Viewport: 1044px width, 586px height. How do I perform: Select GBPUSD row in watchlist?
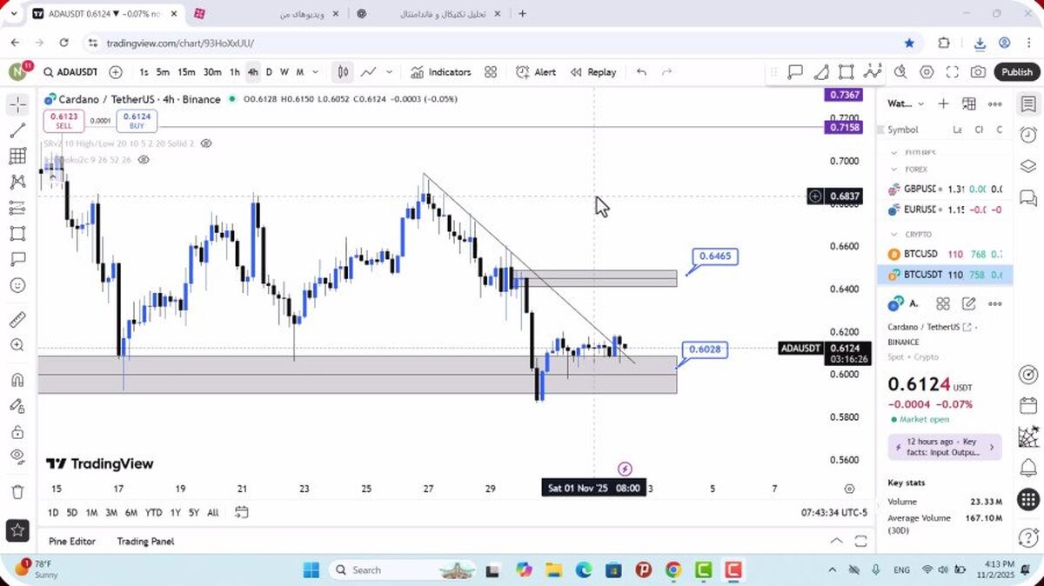point(945,189)
